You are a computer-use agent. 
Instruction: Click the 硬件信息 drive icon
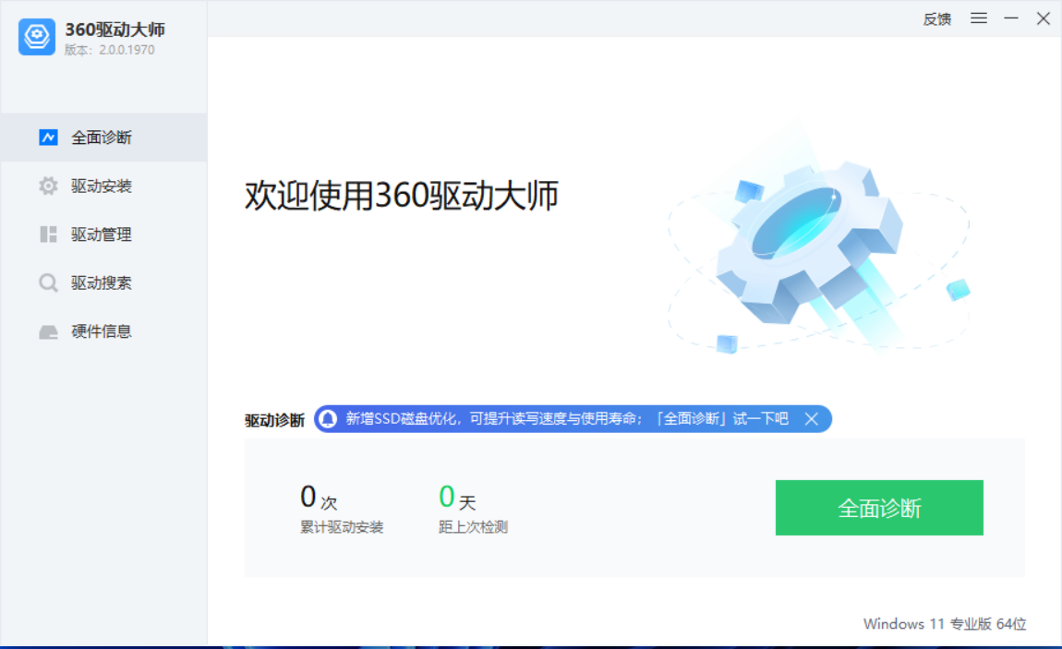[x=48, y=331]
